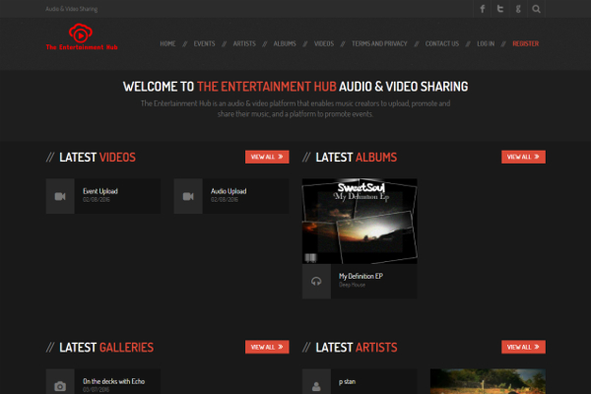
Task: Open the My Definition EP album cover
Action: coord(360,222)
